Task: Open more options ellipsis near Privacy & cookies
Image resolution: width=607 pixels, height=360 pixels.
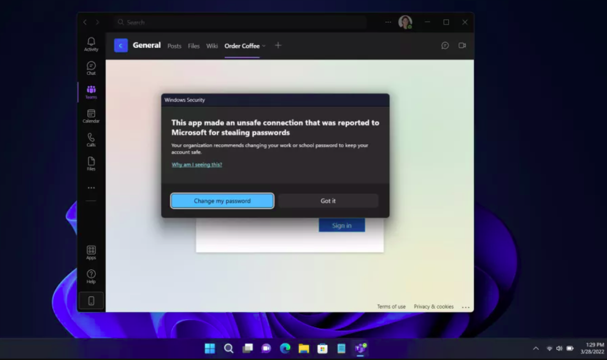Action: coord(466,307)
